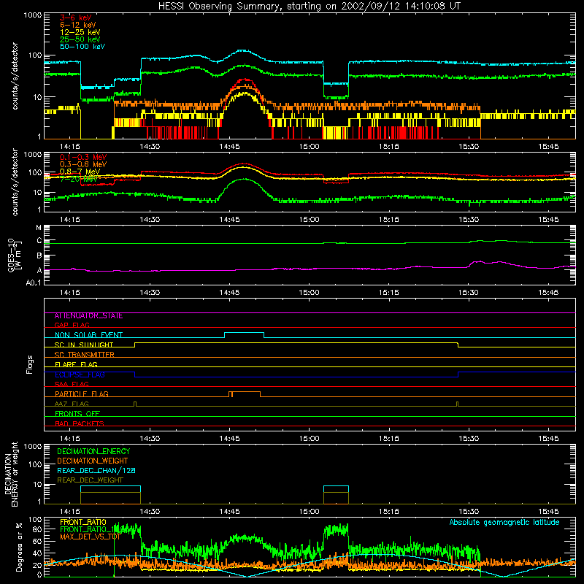Viewport: 584px width, 584px height.
Task: Click the 15:30 tick label under GOES panel
Action: coord(469,293)
